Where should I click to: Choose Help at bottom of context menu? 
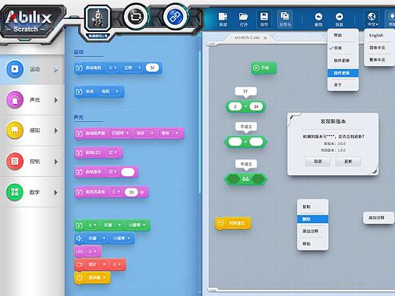pyautogui.click(x=313, y=244)
